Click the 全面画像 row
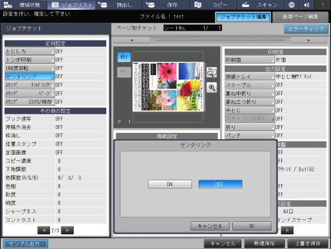 click(55, 153)
